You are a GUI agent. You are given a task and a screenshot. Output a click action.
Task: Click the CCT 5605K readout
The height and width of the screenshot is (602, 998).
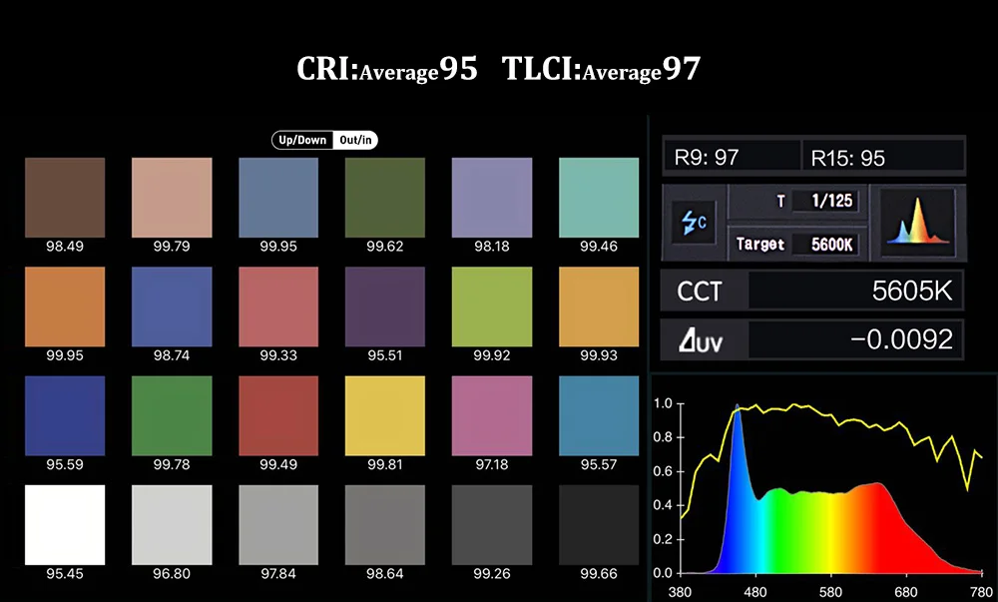[812, 291]
